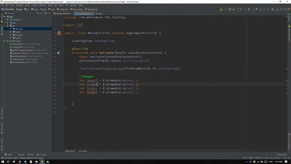Click the MainActivity breadcrumb at editor bottom

tap(70, 151)
